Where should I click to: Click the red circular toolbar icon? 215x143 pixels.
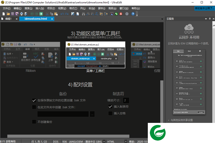[x=121, y=14]
